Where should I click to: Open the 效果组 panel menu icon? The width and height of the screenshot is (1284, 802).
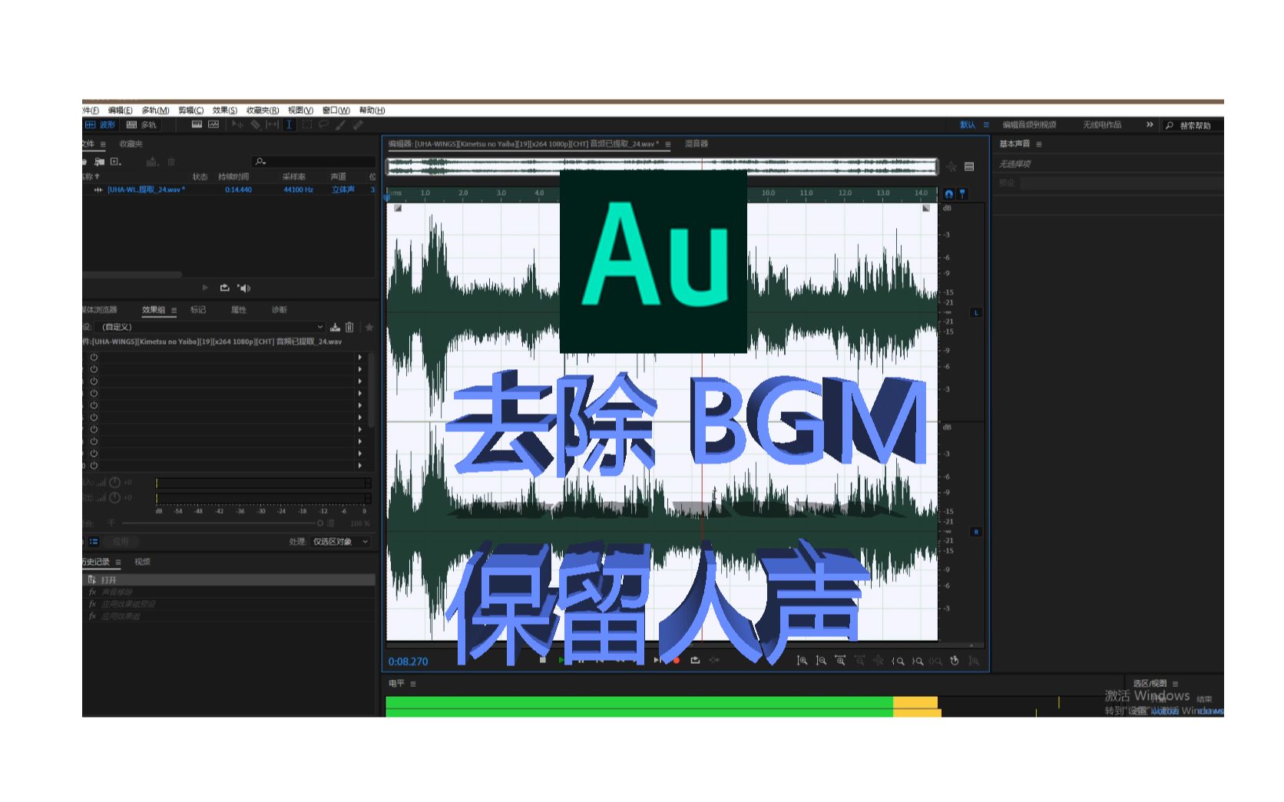pos(174,311)
